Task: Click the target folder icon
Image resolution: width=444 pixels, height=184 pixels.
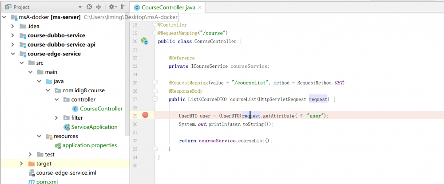Action: 32,164
